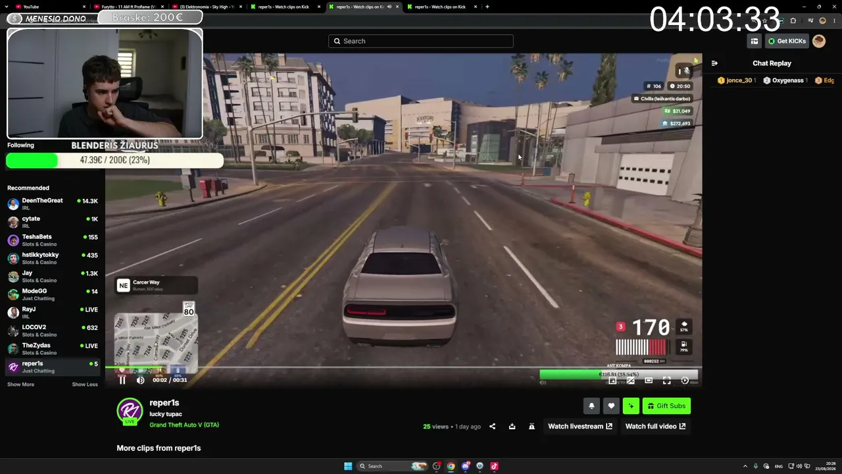Open the Windows Start menu

pos(348,466)
